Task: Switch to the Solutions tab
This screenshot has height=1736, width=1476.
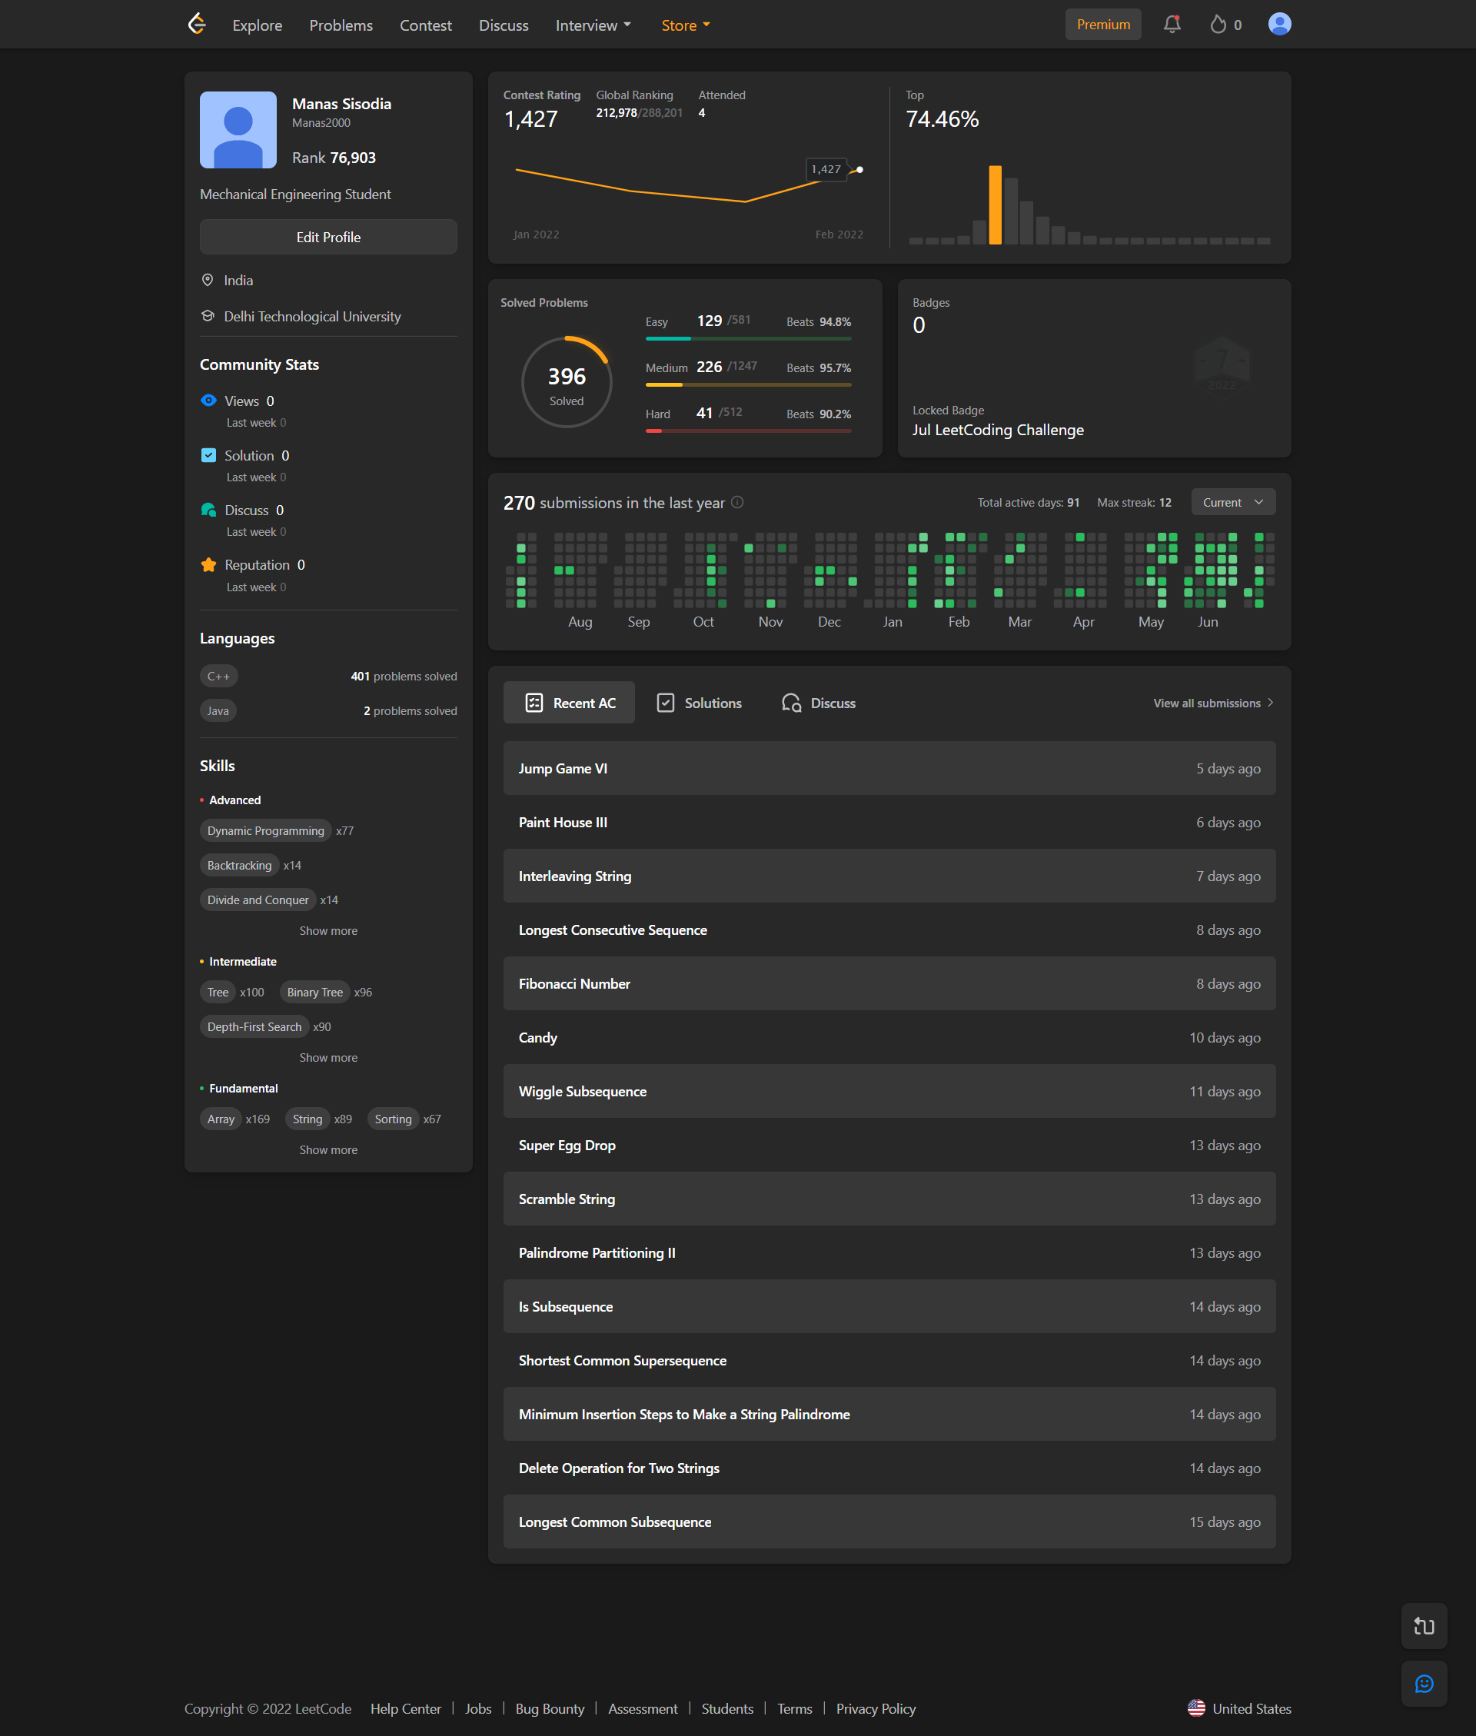Action: tap(699, 703)
